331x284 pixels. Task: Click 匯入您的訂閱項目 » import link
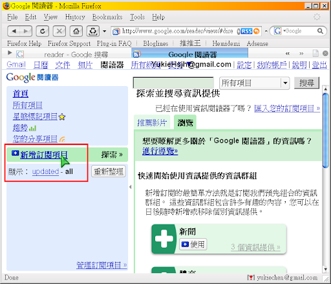(287, 108)
